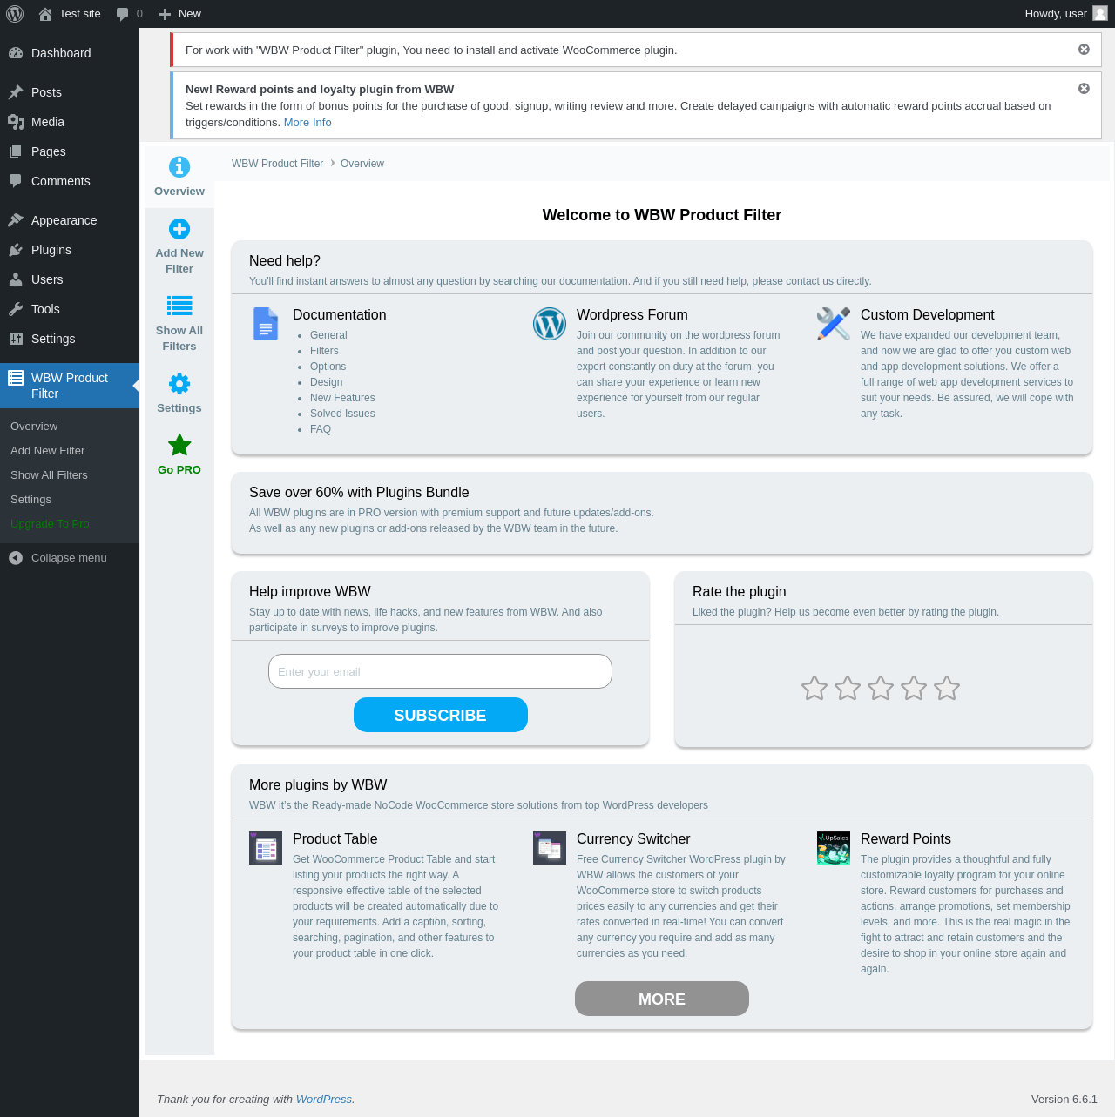The height and width of the screenshot is (1117, 1115).
Task: Click the plus Add New Filter icon
Action: [179, 229]
